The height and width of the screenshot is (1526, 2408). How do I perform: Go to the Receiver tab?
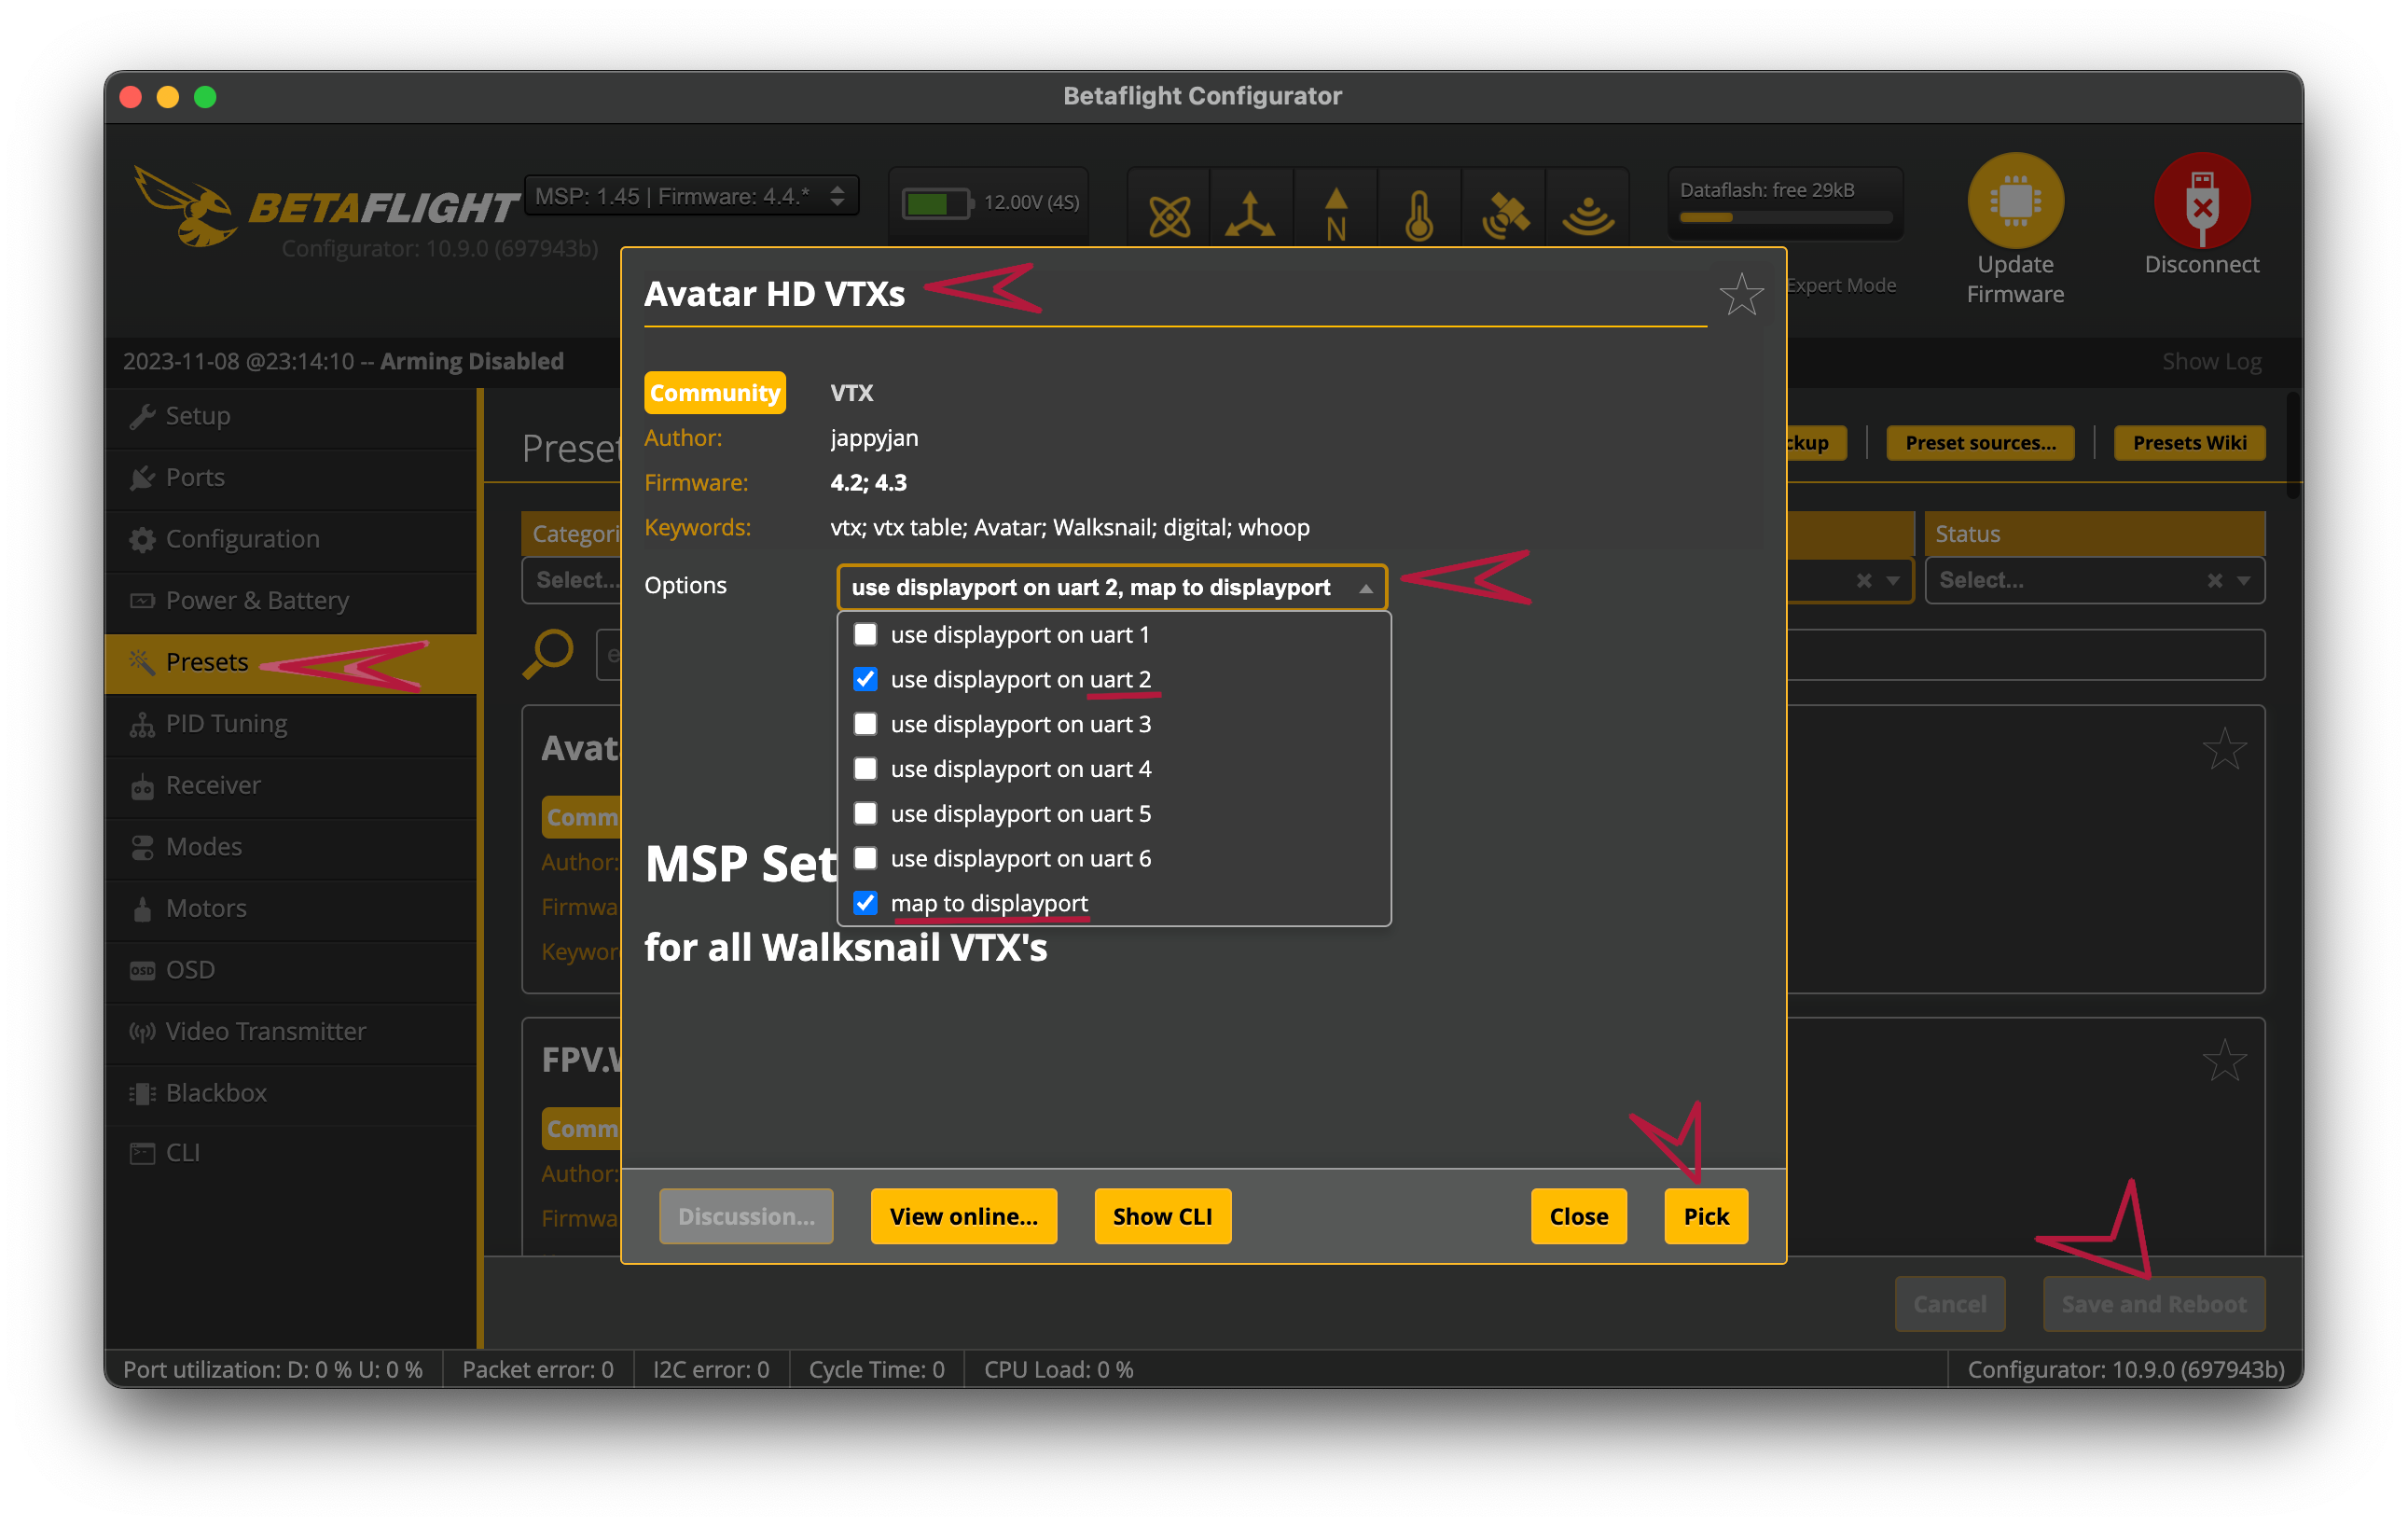click(x=291, y=785)
